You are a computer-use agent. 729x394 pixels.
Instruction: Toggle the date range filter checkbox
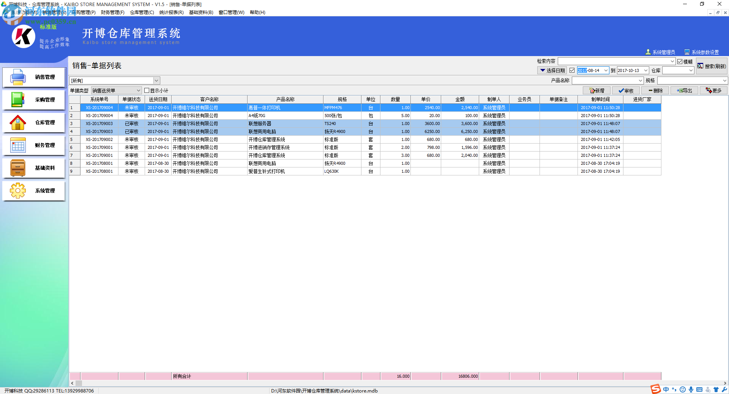pos(572,70)
